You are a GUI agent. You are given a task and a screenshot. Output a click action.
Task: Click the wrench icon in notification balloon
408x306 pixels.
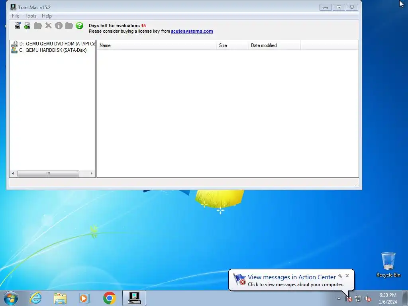(340, 276)
